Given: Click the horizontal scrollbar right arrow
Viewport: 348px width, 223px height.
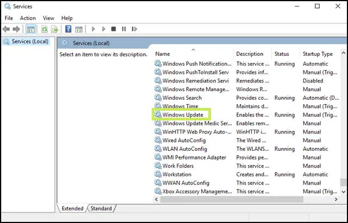Looking at the screenshot, I should point(336,199).
